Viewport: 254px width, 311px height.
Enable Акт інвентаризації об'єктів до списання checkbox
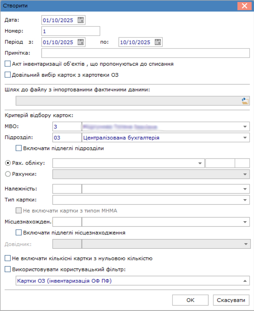click(x=8, y=64)
